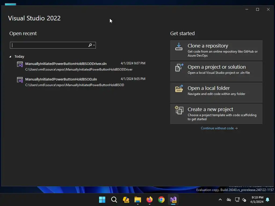Image resolution: width=275 pixels, height=206 pixels.
Task: Open the notifications bell icon
Action: (268, 200)
